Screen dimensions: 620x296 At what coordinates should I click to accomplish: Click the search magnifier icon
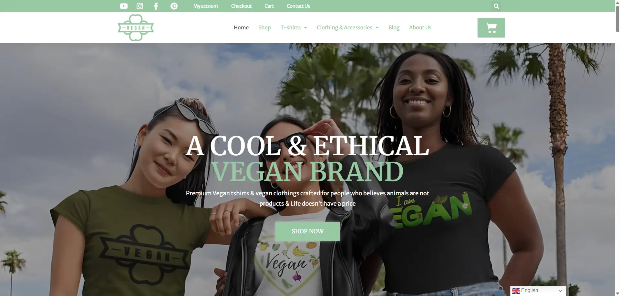point(496,6)
